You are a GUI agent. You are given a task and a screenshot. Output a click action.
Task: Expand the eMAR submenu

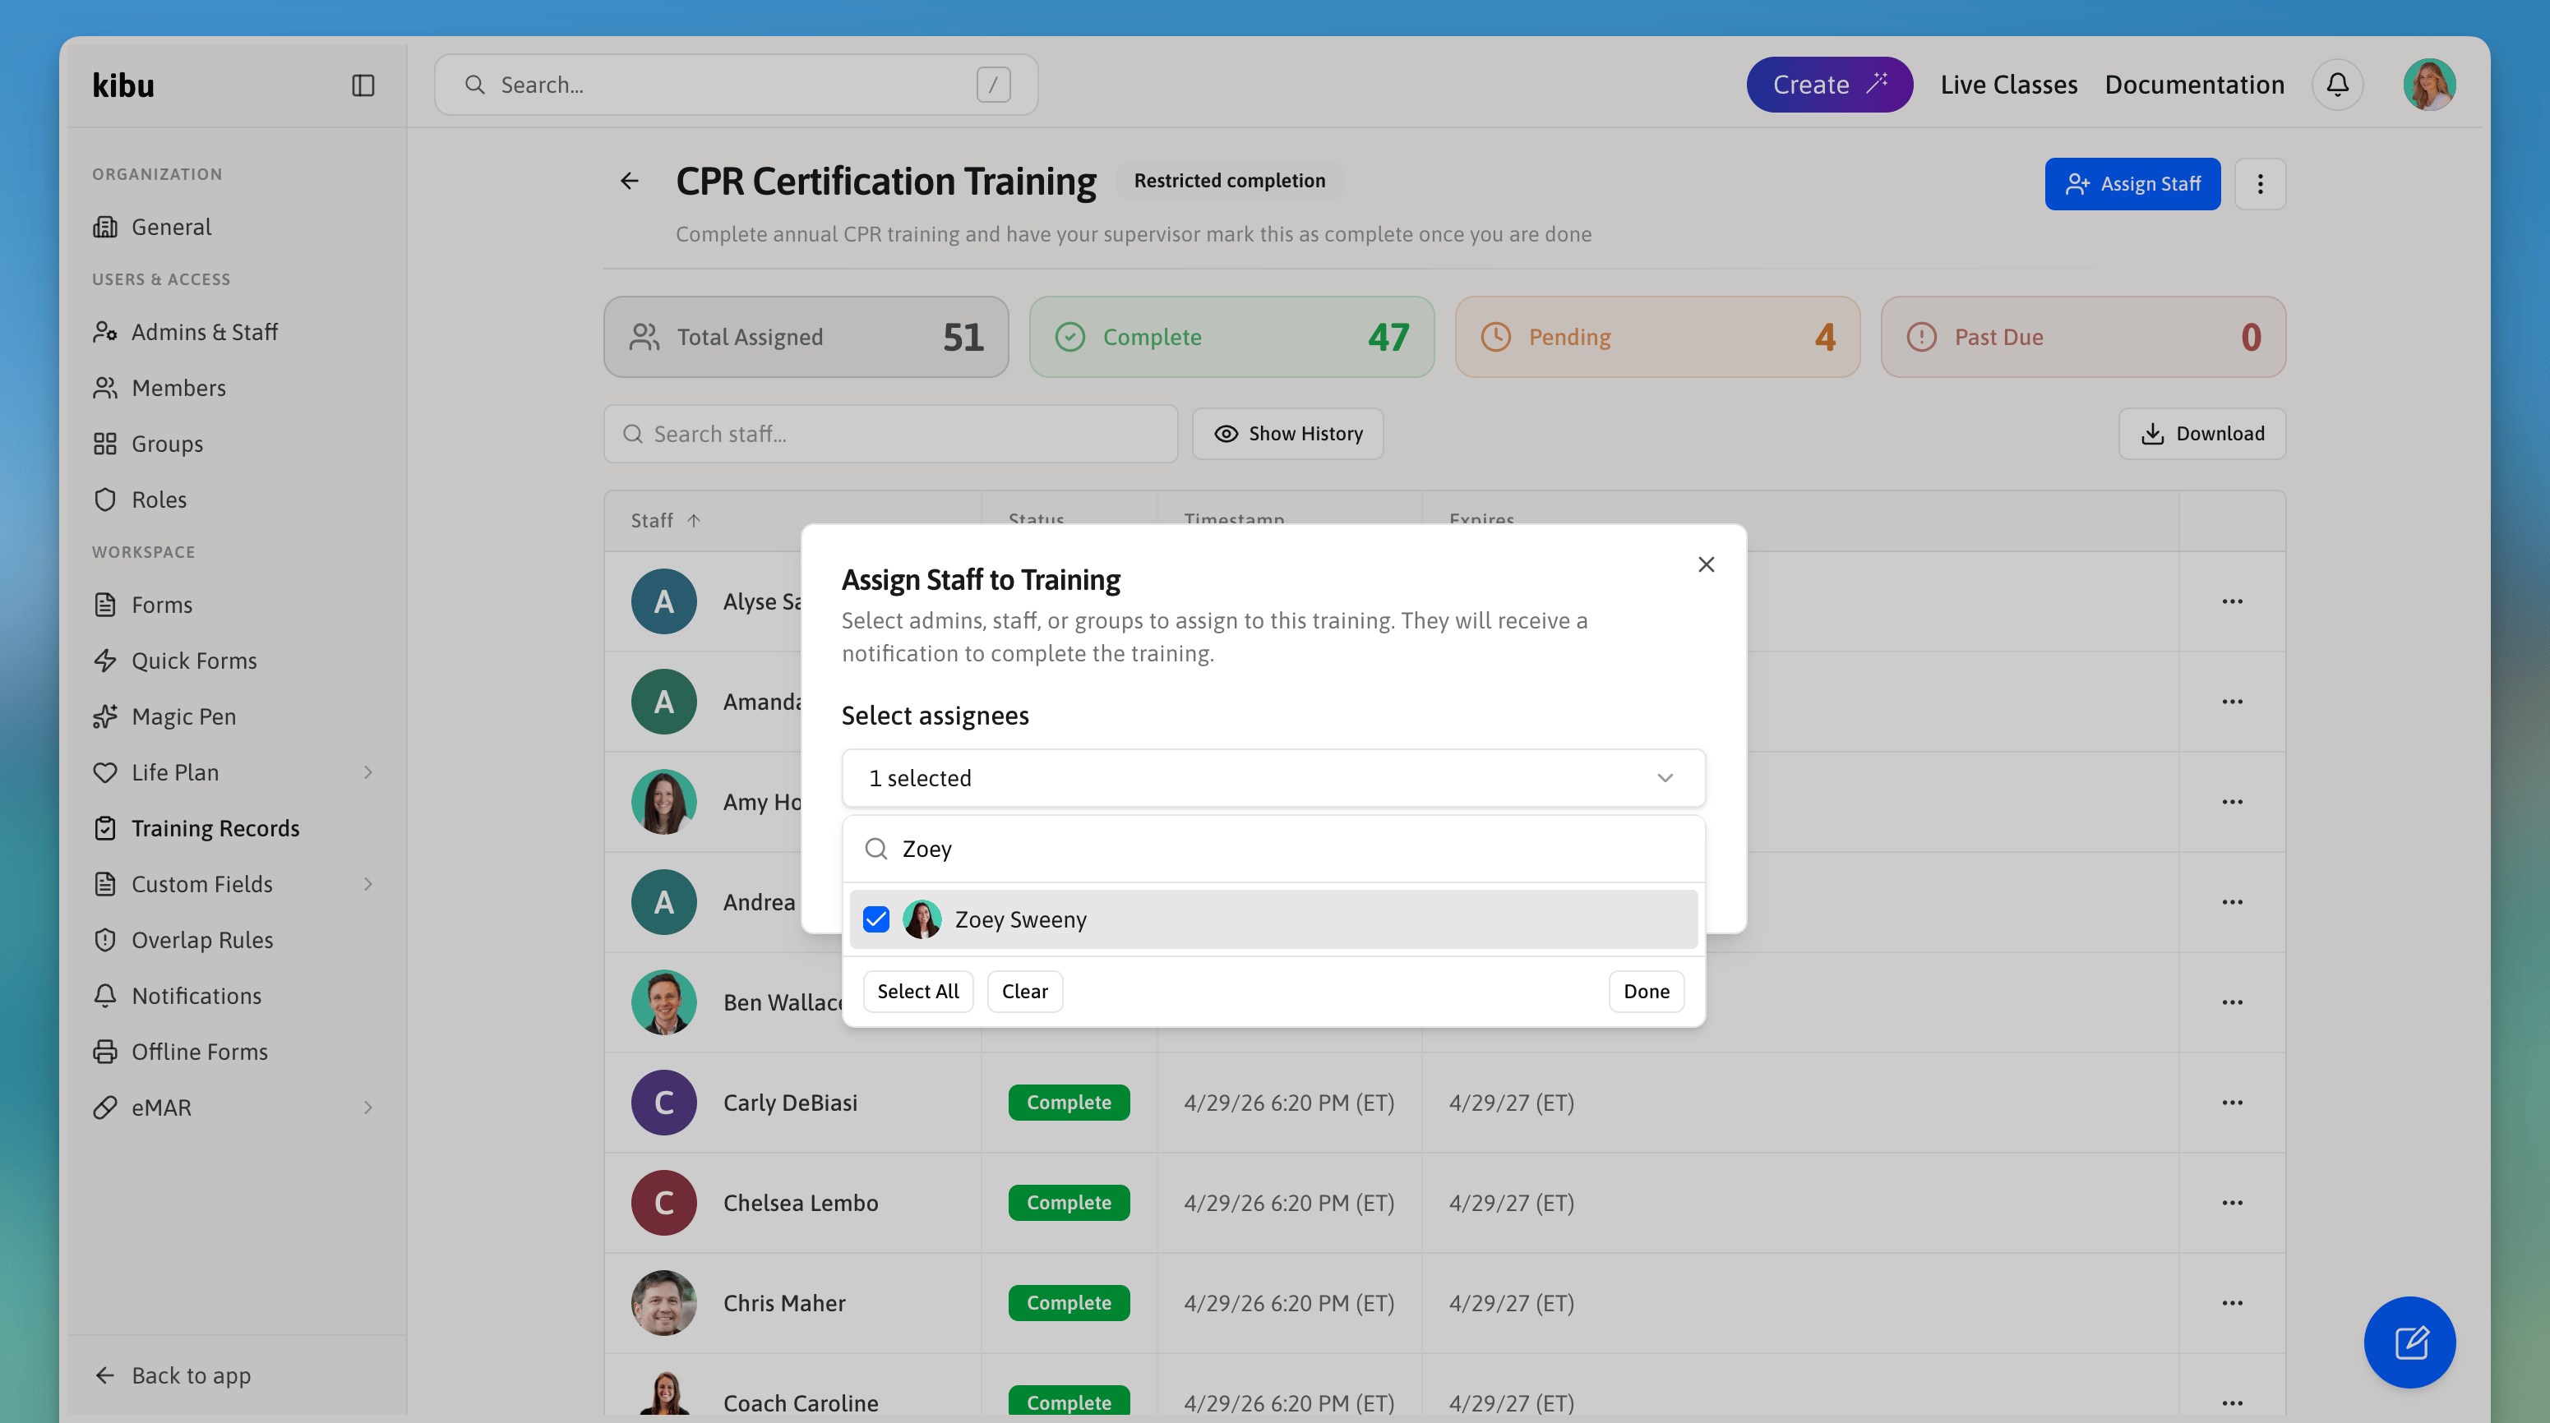[367, 1108]
